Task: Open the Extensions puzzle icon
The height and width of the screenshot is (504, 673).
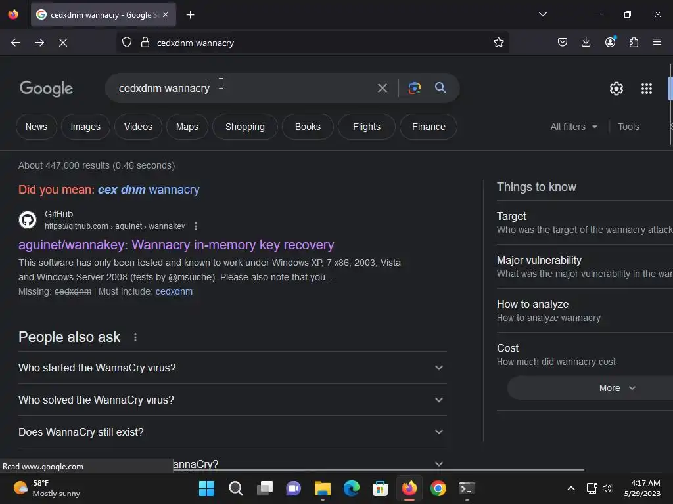Action: (634, 42)
